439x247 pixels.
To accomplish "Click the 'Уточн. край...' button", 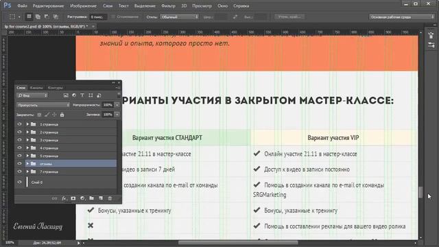I will (289, 16).
